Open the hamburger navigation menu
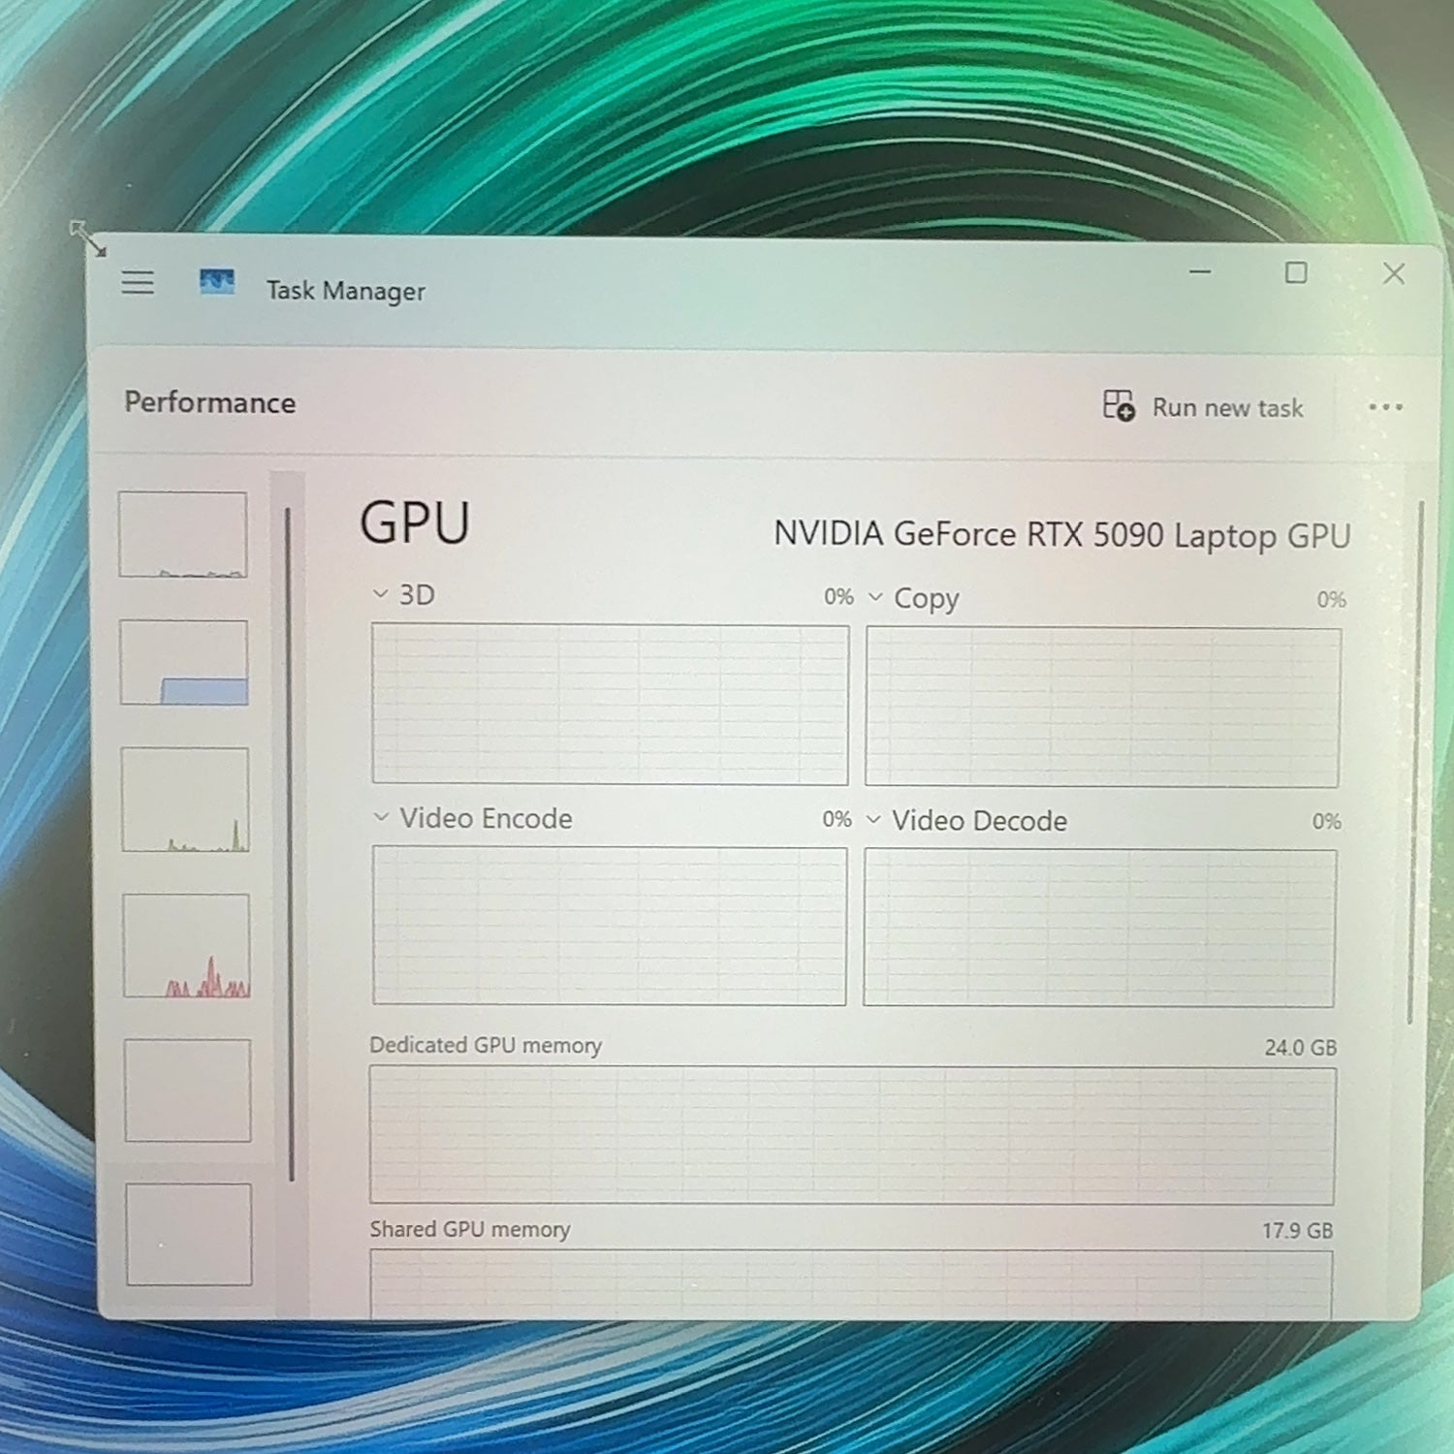 pos(138,282)
